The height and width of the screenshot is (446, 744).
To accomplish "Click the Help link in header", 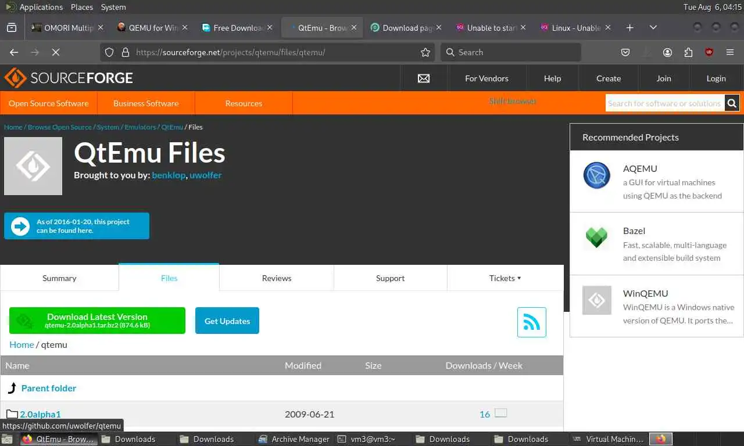I will 552,78.
